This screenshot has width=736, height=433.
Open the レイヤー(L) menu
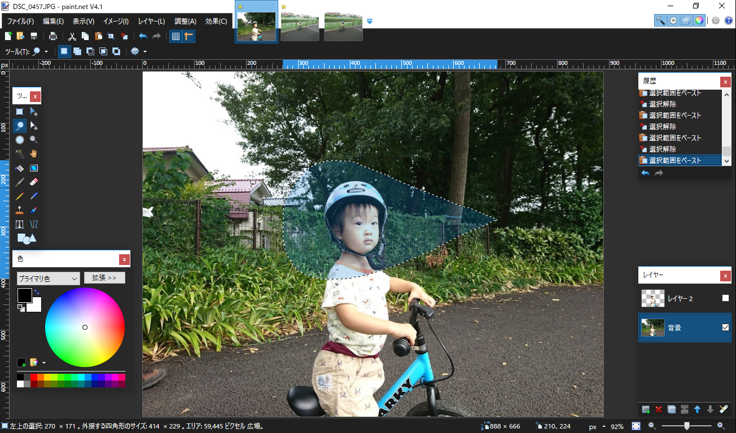coord(151,21)
